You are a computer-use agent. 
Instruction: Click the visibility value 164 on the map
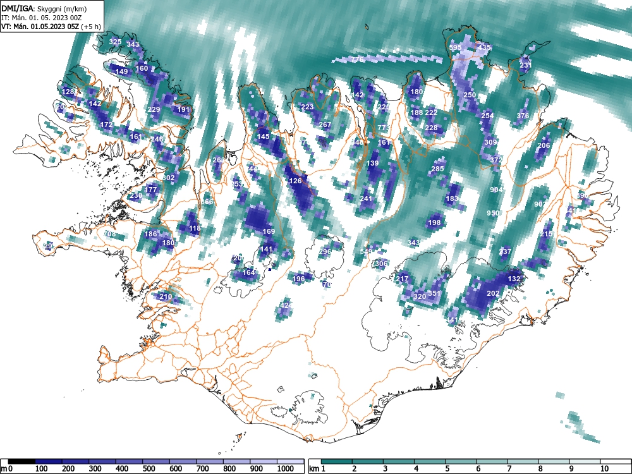point(248,272)
